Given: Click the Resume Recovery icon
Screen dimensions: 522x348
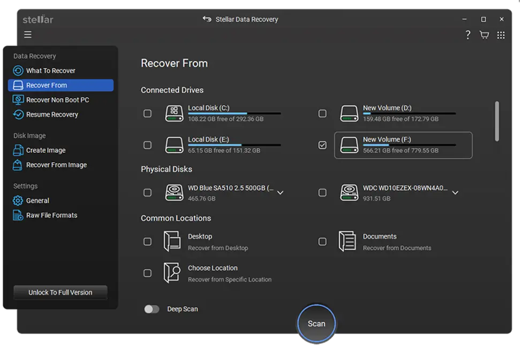Looking at the screenshot, I should pos(18,114).
